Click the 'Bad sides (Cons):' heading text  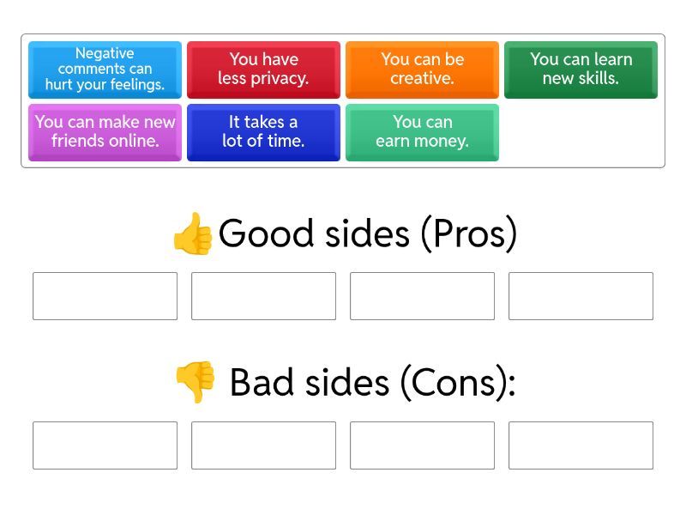click(x=372, y=383)
